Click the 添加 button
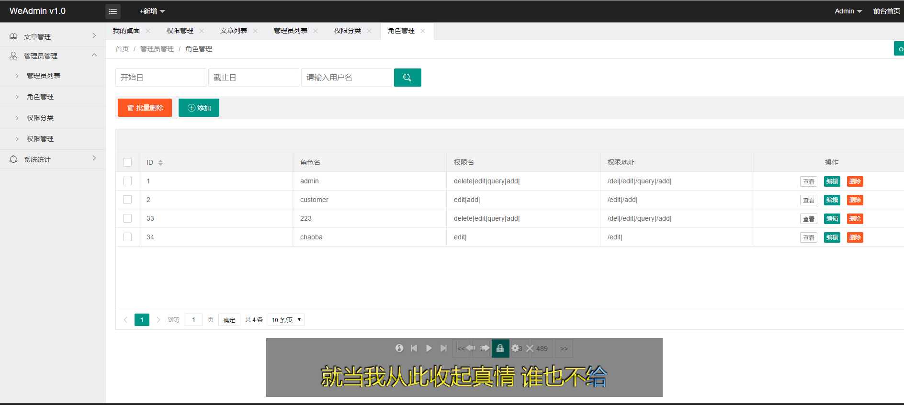This screenshot has height=405, width=904. 199,108
